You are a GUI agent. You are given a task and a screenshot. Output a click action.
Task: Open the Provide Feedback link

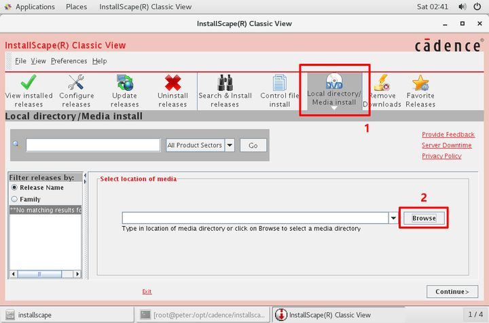448,135
